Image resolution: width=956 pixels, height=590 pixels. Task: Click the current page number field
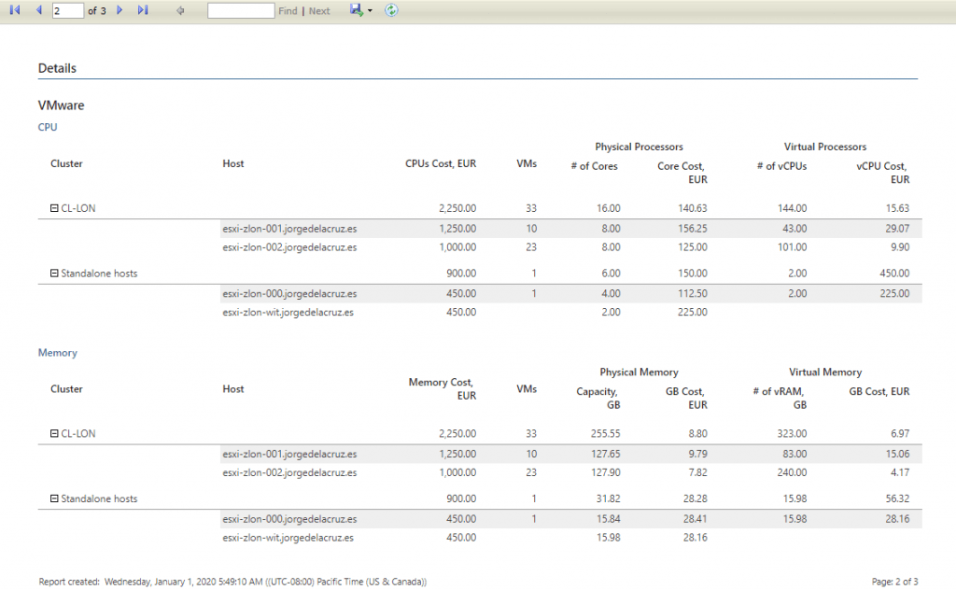point(67,10)
